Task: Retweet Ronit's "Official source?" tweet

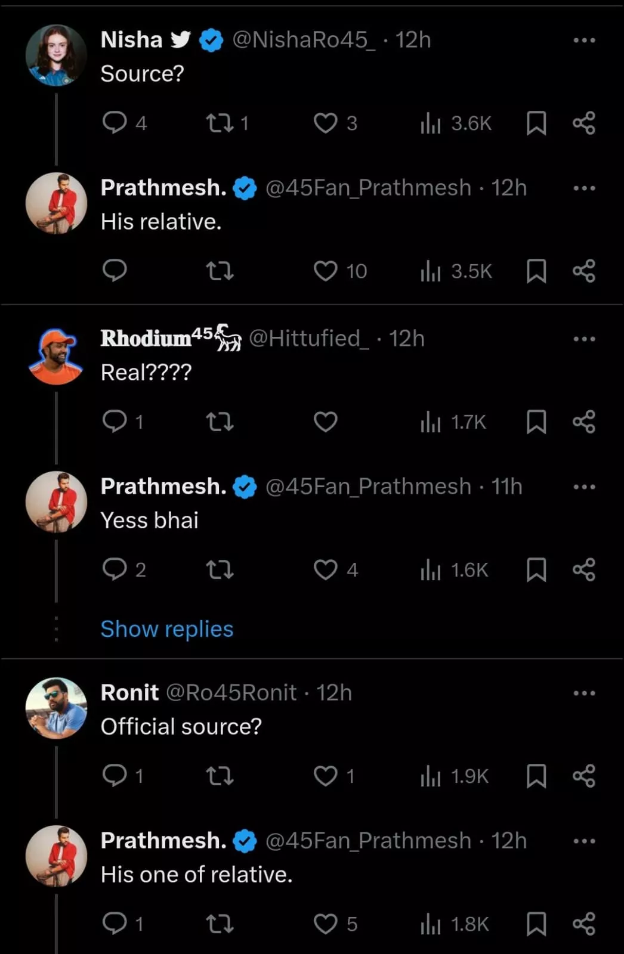Action: click(219, 776)
